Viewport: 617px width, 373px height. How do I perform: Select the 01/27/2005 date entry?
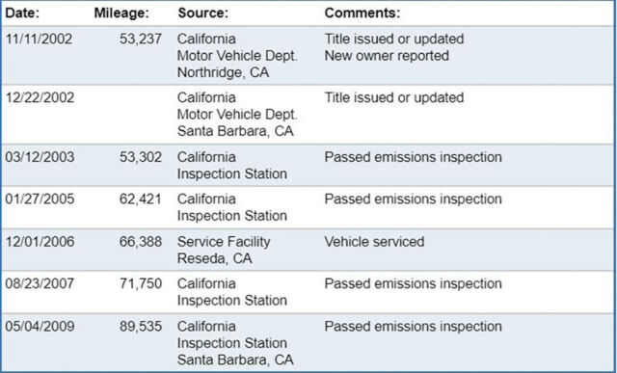point(40,200)
